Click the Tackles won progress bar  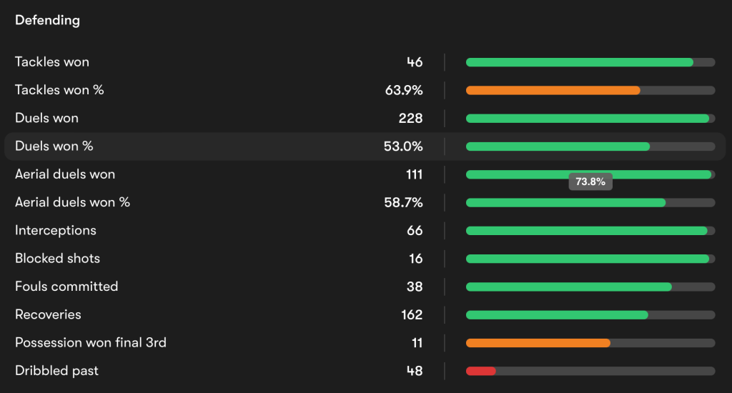click(580, 62)
